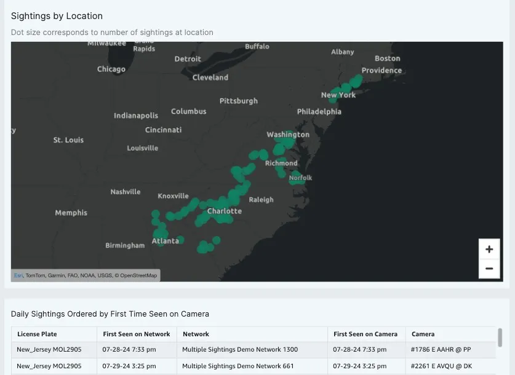This screenshot has height=375, width=515.
Task: Click the Buffalo label on map
Action: coord(257,47)
